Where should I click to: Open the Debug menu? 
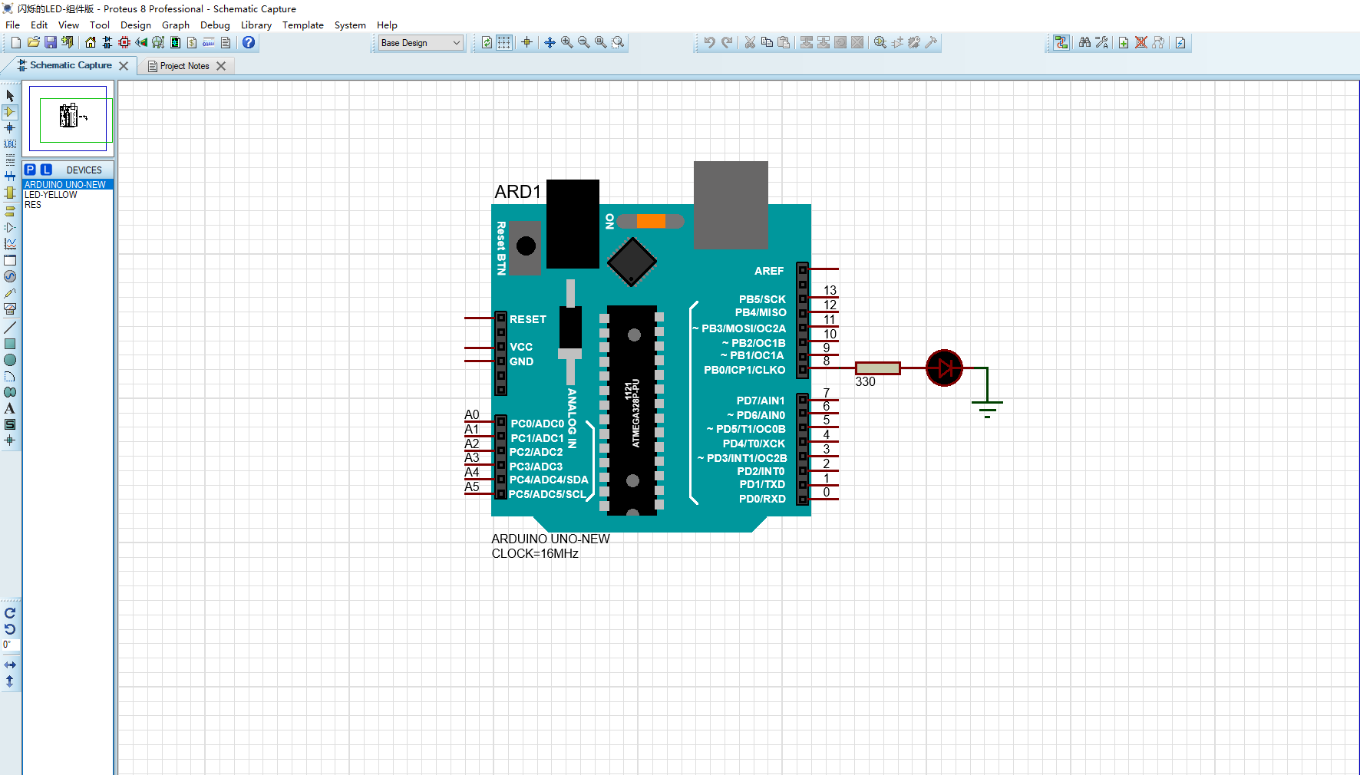pos(215,25)
